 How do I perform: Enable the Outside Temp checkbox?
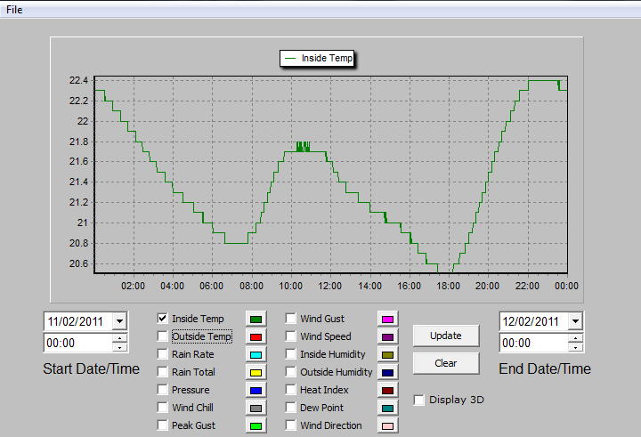(162, 336)
